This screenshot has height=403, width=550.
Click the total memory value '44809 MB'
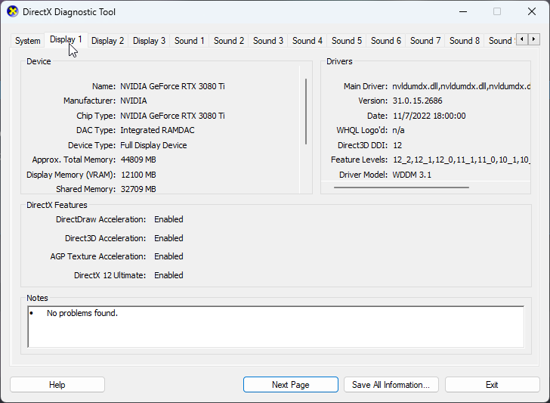(x=138, y=160)
